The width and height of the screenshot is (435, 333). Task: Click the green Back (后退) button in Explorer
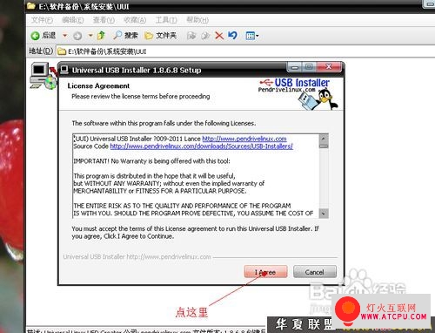point(43,36)
